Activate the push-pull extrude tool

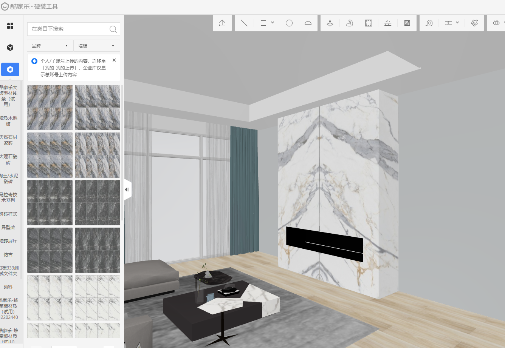tap(330, 23)
